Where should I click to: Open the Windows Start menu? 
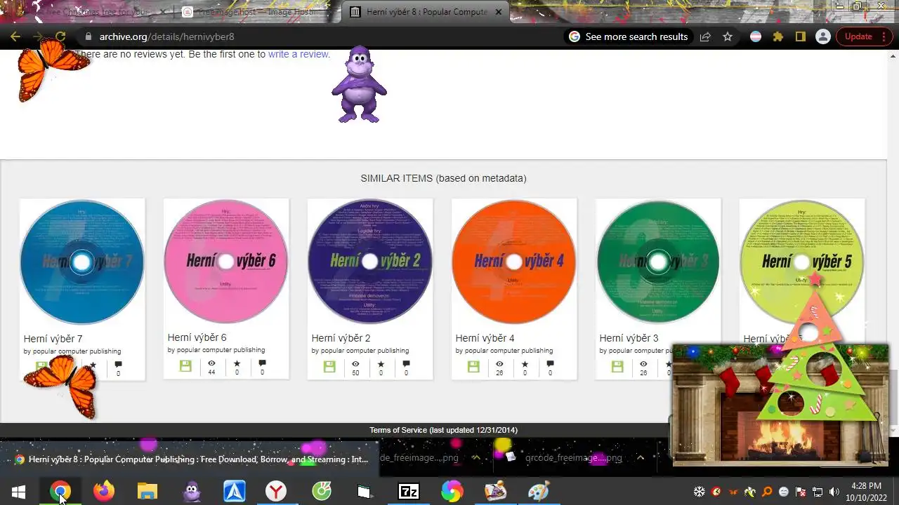click(x=18, y=492)
